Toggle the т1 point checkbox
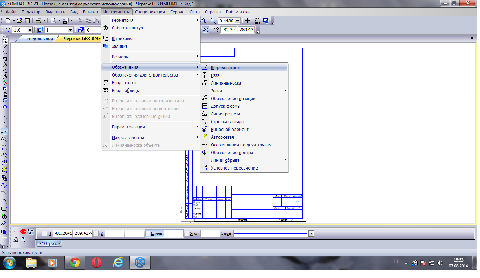 coord(44,233)
